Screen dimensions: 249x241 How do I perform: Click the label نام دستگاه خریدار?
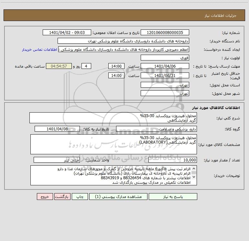(225, 41)
